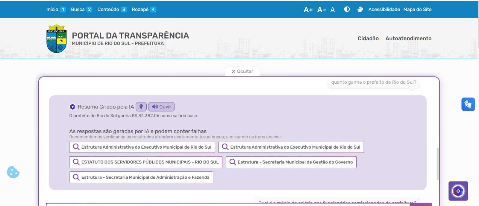Open the AI assistant floating icon
This screenshot has width=479, height=206.
(x=458, y=191)
